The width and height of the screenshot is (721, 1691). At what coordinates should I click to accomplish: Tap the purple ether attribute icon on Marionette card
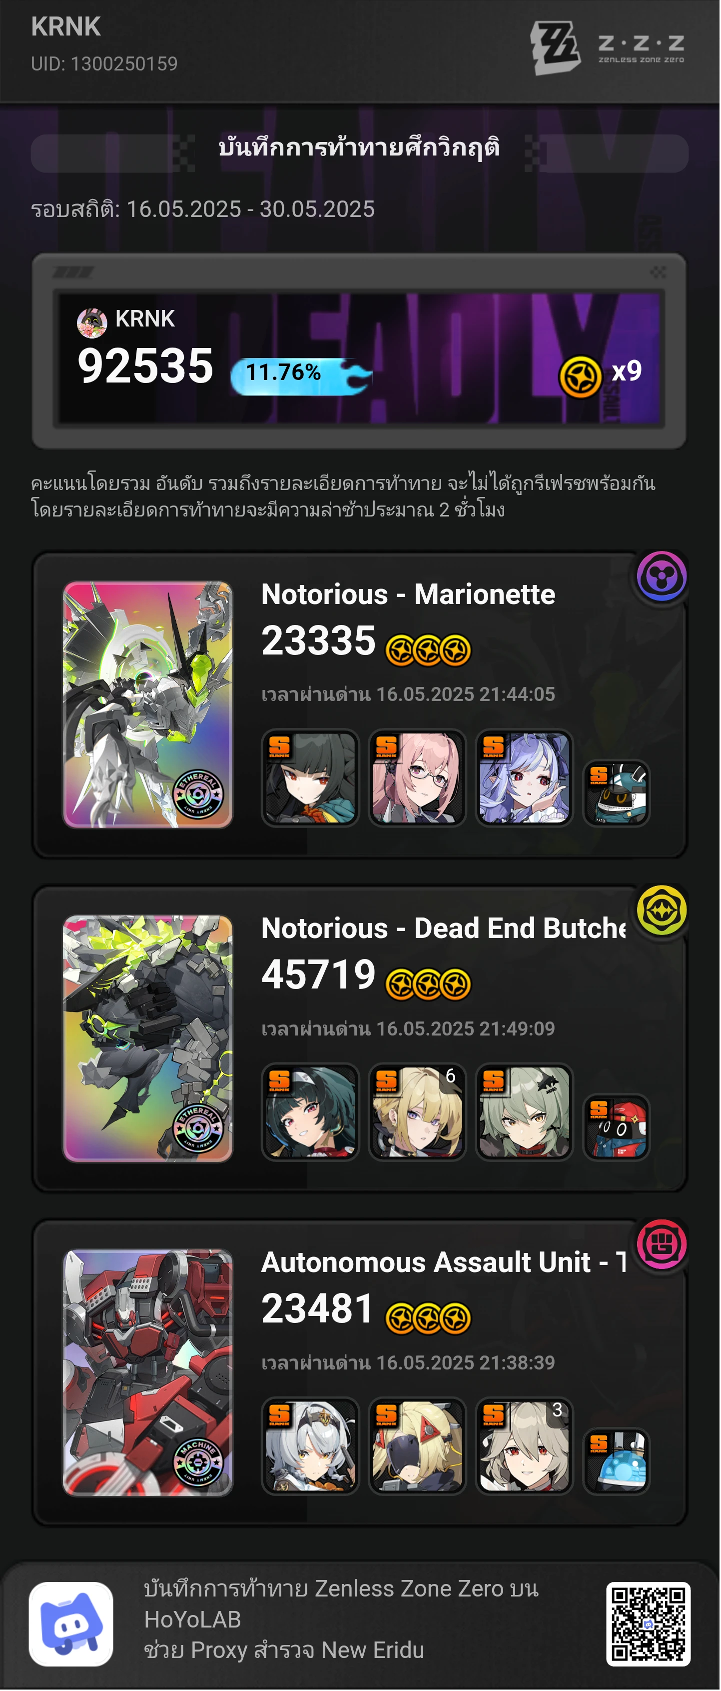click(x=662, y=577)
